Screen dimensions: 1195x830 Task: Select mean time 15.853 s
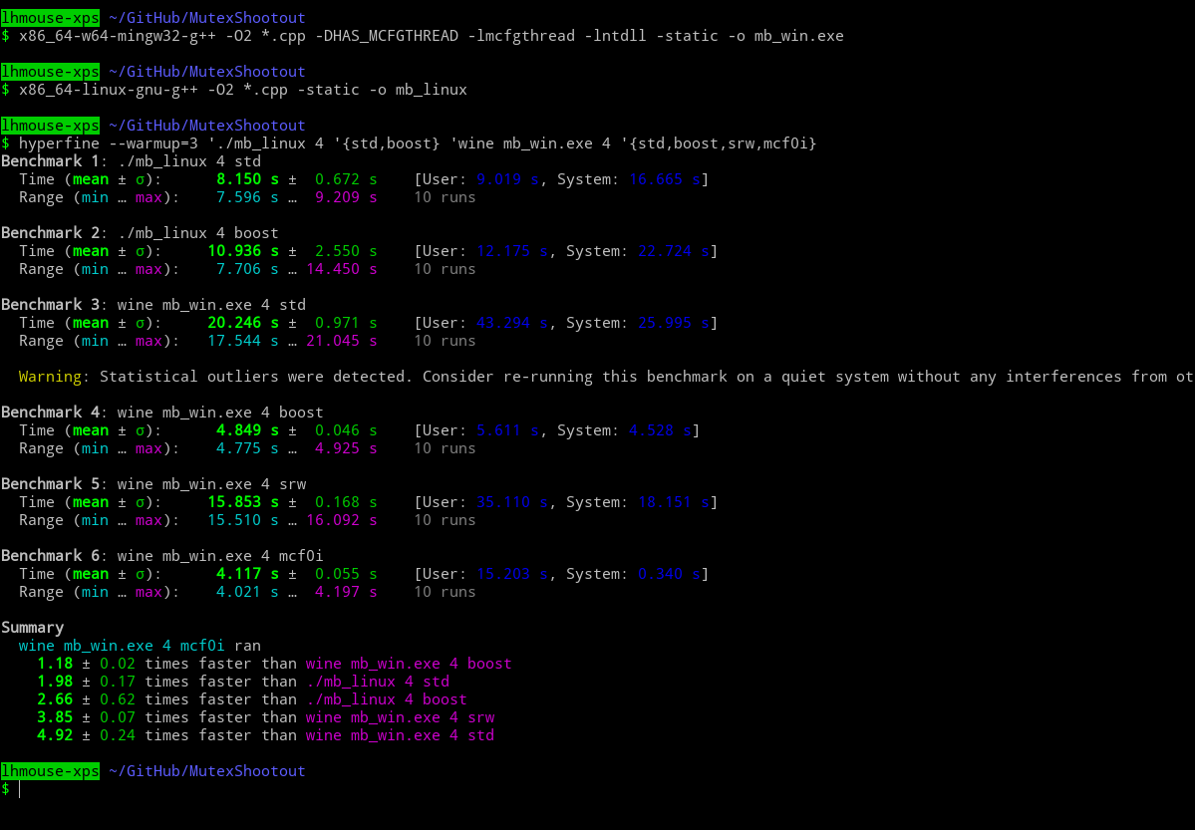243,502
